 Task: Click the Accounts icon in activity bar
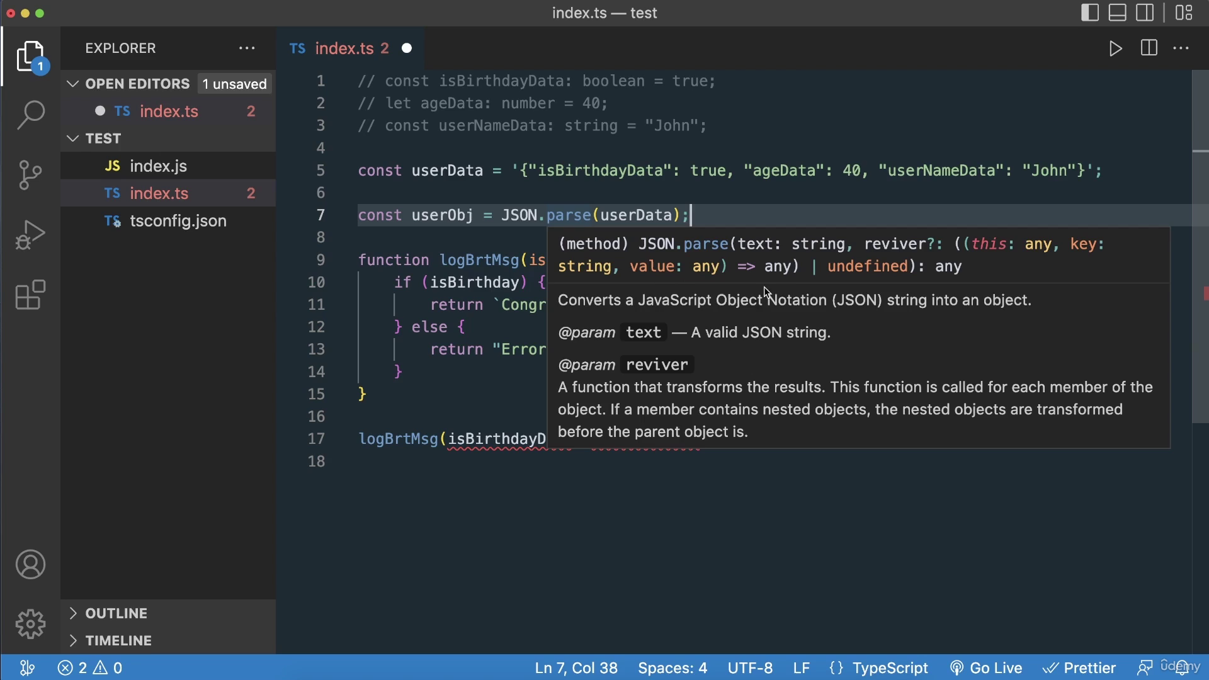[x=30, y=565]
